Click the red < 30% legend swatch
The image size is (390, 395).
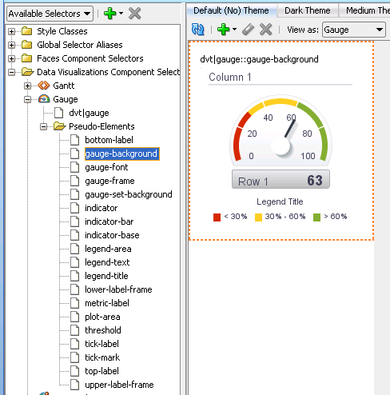click(217, 217)
